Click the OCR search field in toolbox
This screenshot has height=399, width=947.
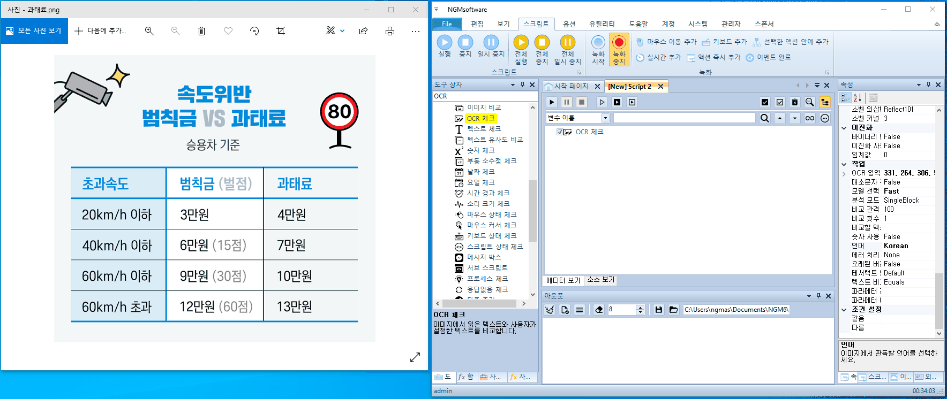[485, 96]
